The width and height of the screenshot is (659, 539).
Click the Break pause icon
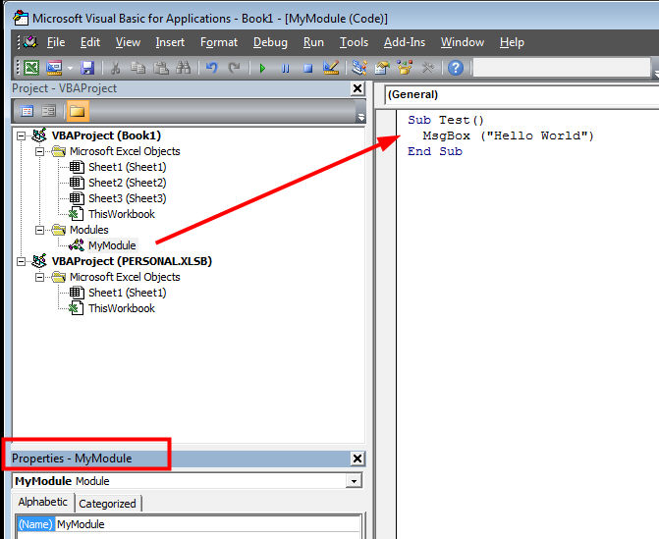coord(286,68)
